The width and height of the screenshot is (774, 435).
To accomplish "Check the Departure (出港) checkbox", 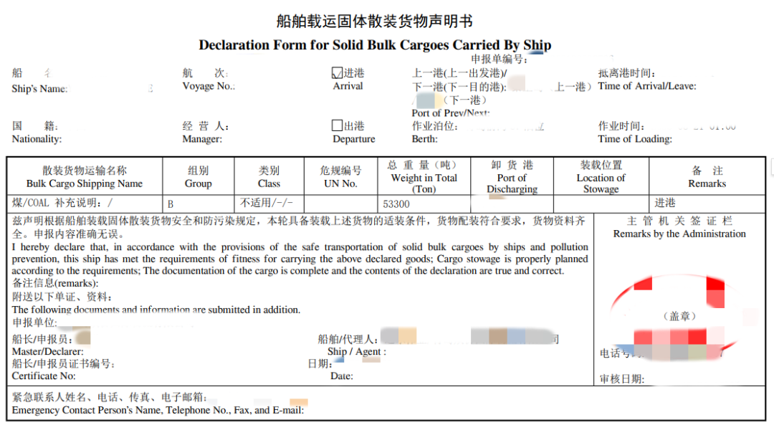I will 338,126.
